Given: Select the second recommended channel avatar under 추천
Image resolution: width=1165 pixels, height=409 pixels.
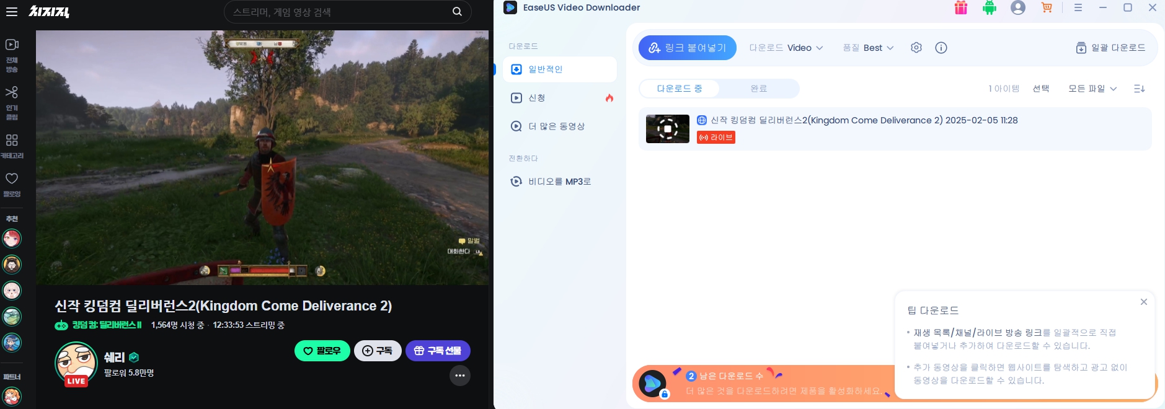Looking at the screenshot, I should tap(12, 265).
